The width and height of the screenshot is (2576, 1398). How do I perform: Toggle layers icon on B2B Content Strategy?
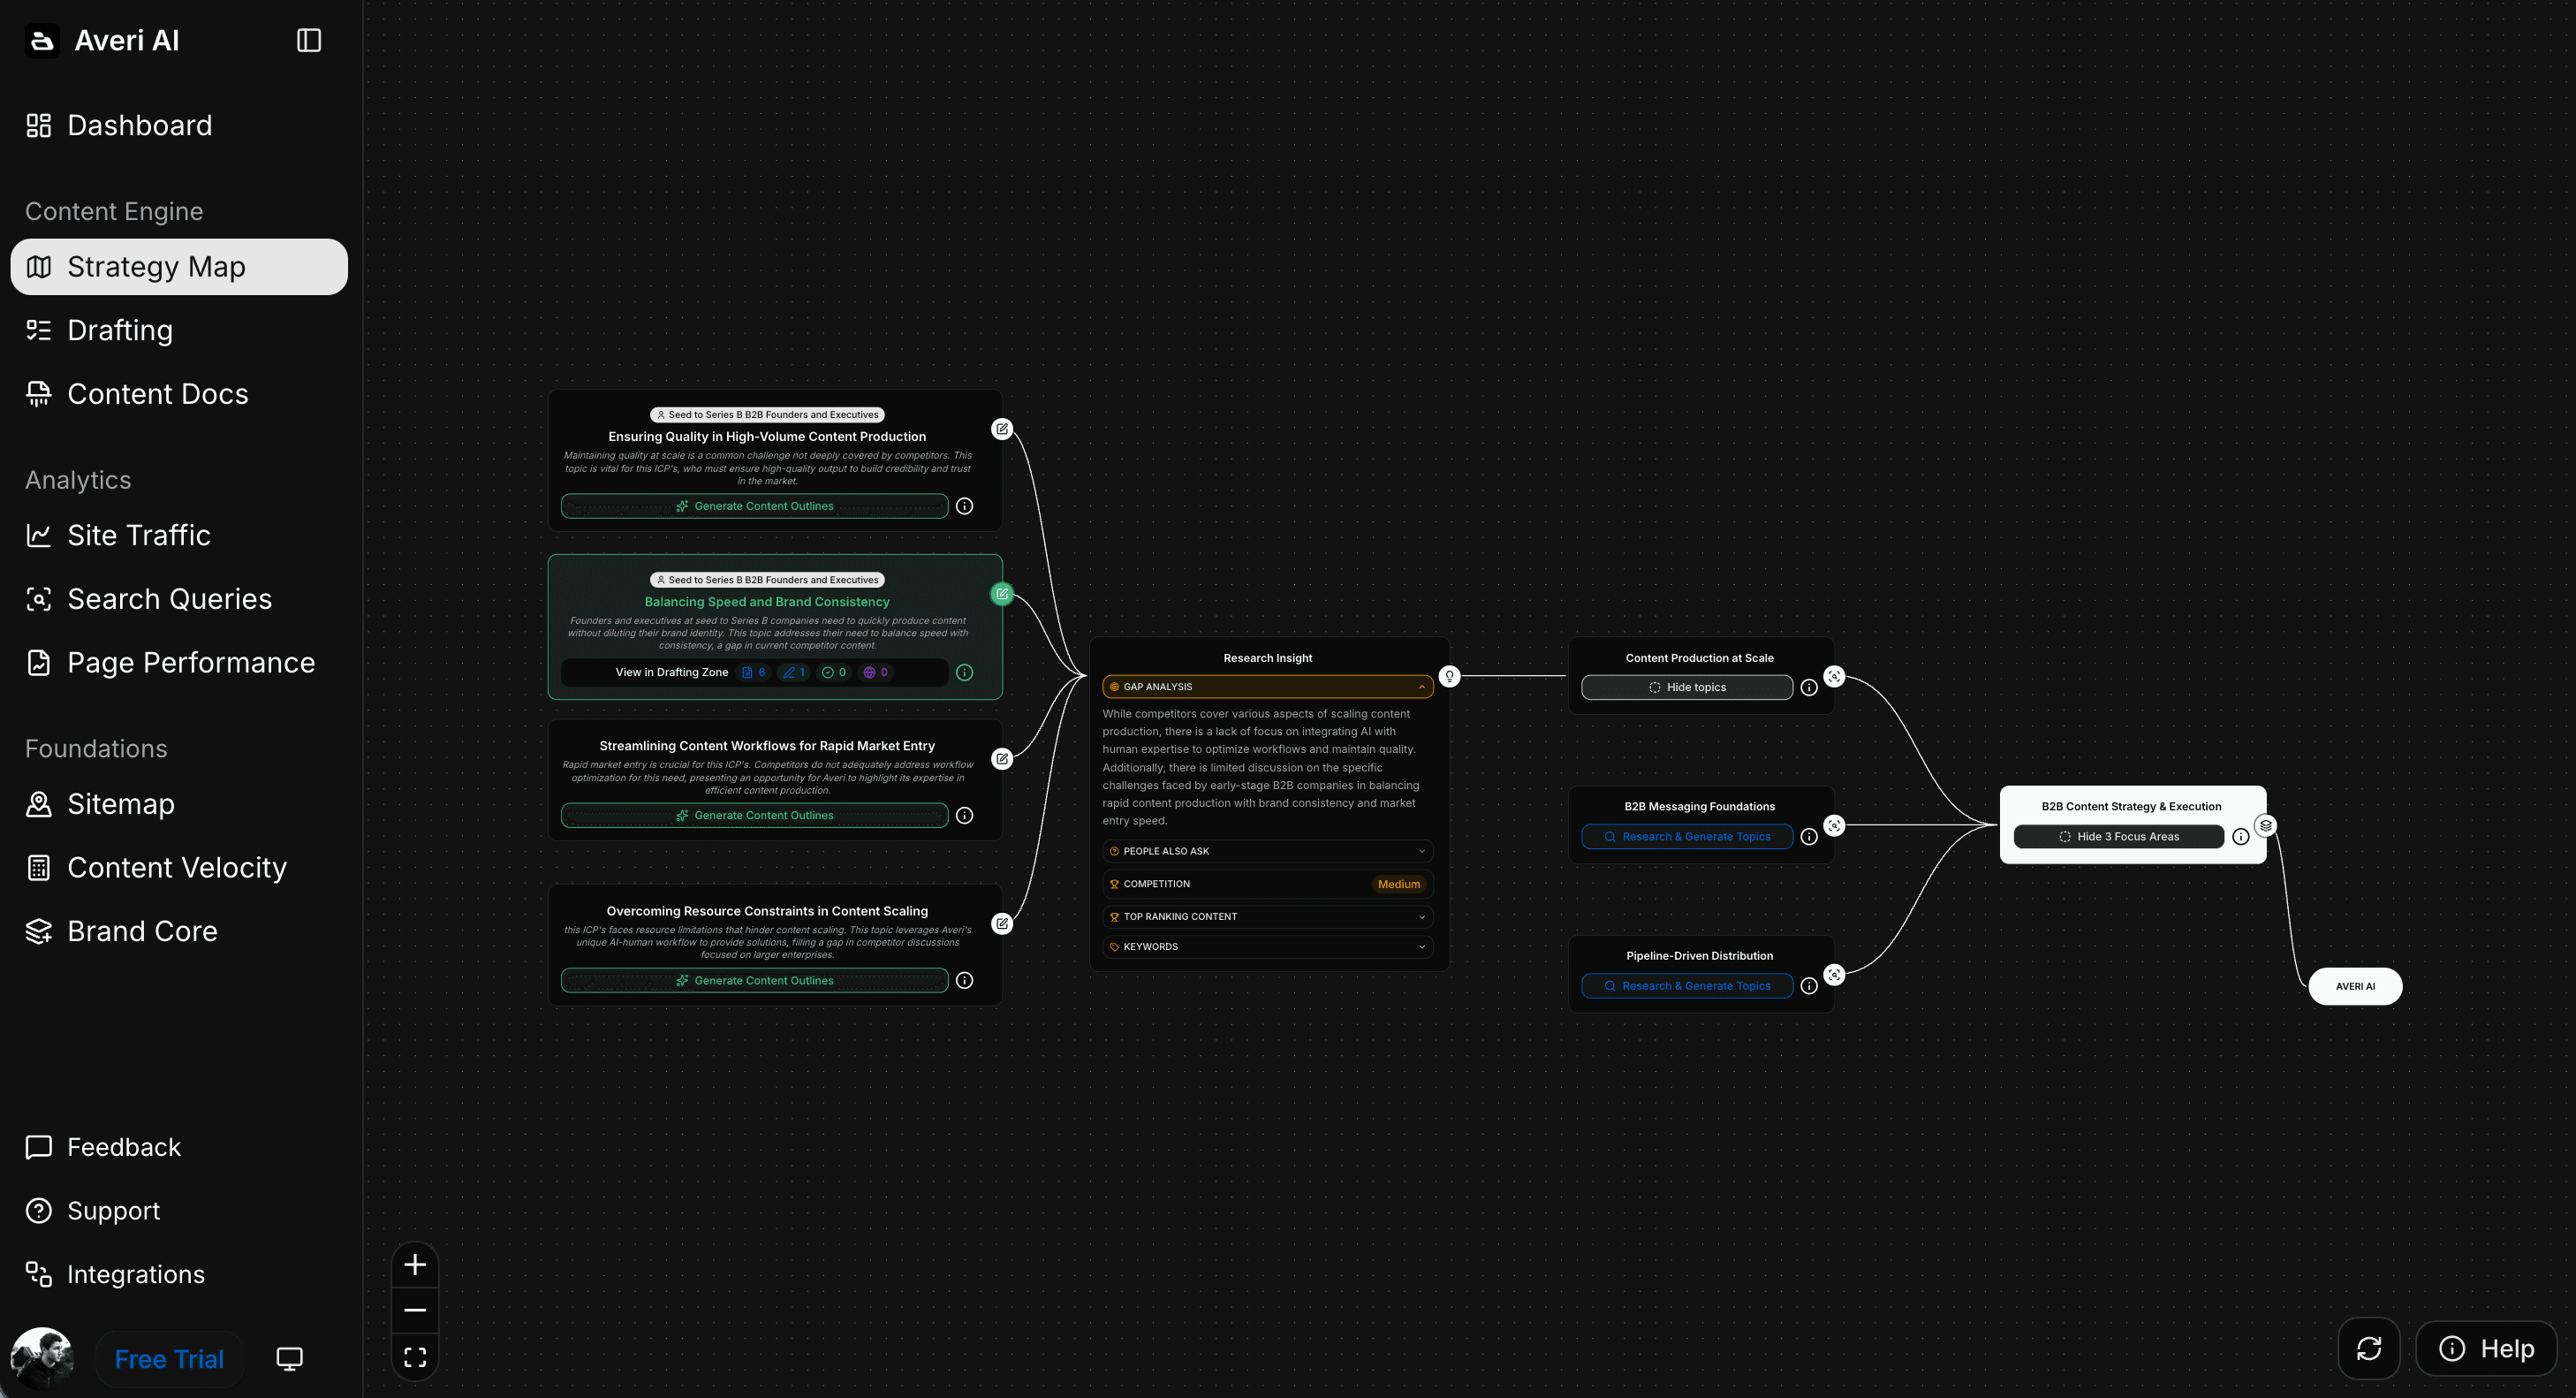tap(2266, 826)
